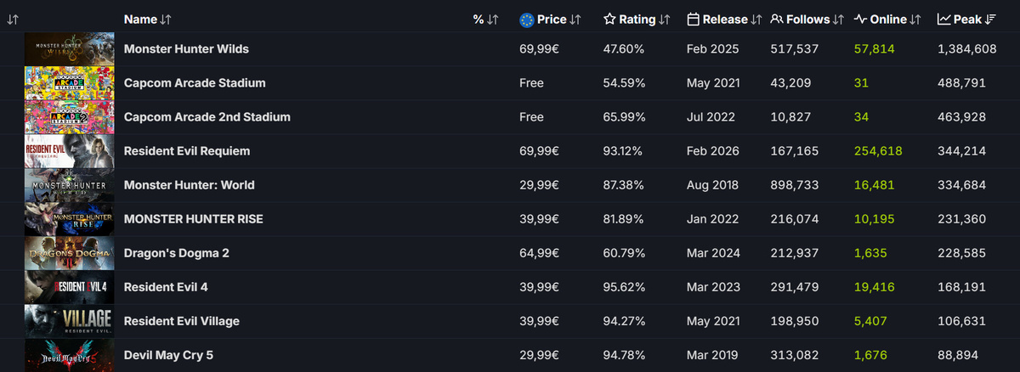This screenshot has height=372, width=1020.
Task: Click the calendar icon beside Release
Action: (x=693, y=20)
